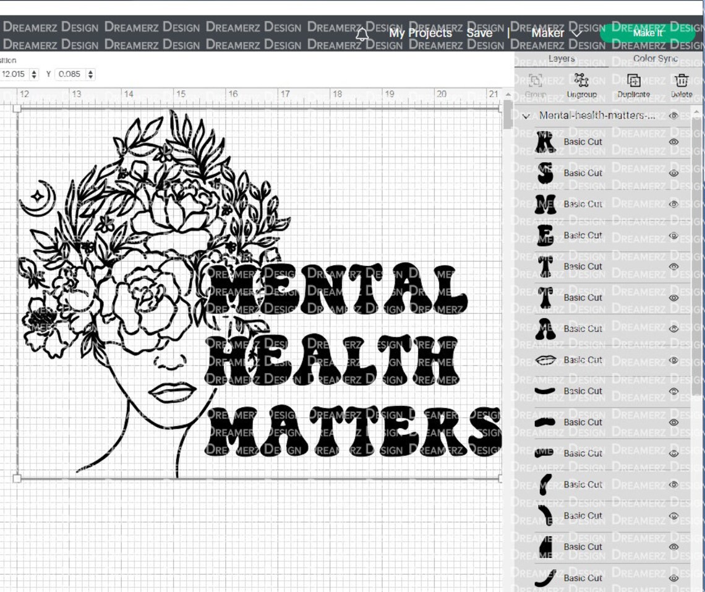Hide the Mental-health-matters group visibility
The width and height of the screenshot is (705, 592).
click(674, 116)
